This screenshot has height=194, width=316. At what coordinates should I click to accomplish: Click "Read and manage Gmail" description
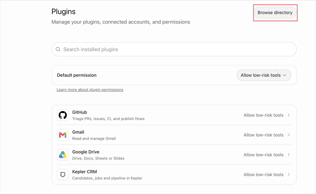[94, 139]
